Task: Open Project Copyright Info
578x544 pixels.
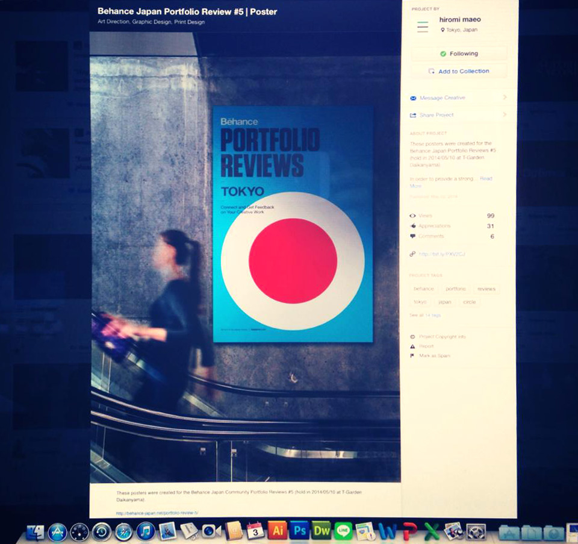Action: pos(443,337)
